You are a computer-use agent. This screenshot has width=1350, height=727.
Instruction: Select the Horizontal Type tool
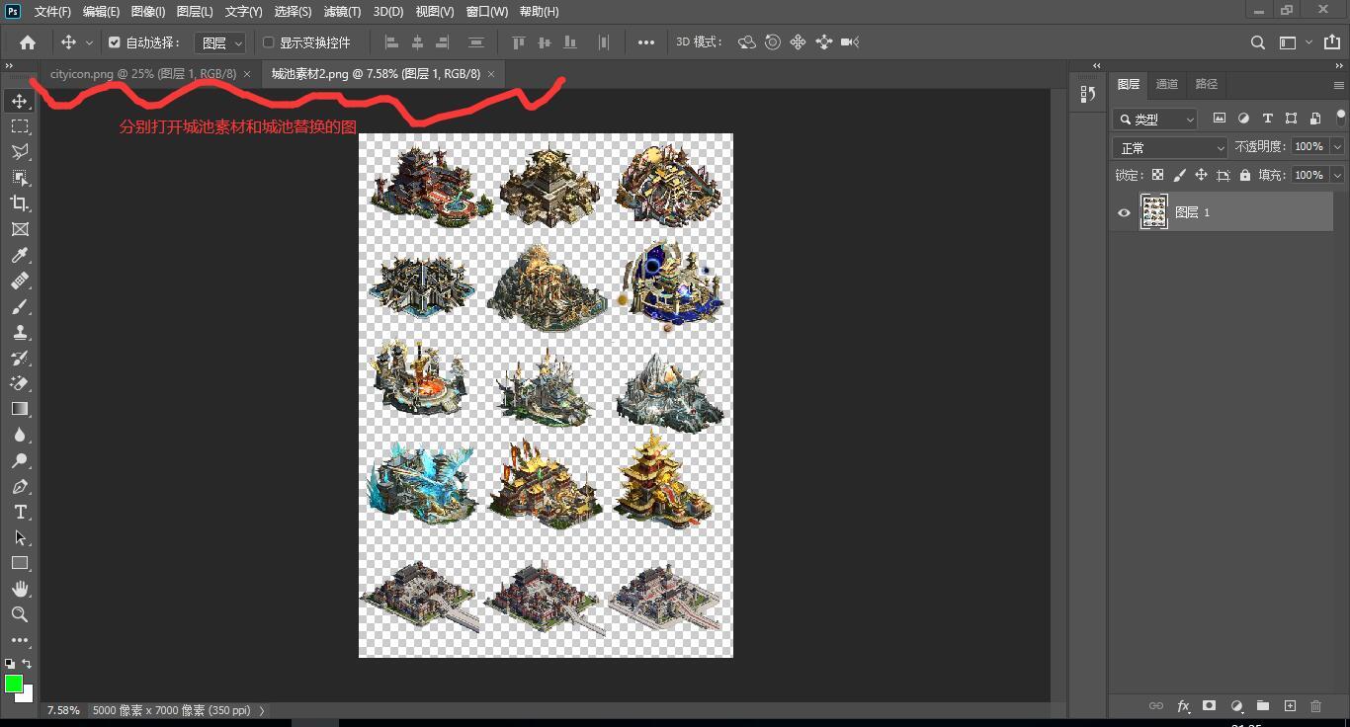pos(20,512)
